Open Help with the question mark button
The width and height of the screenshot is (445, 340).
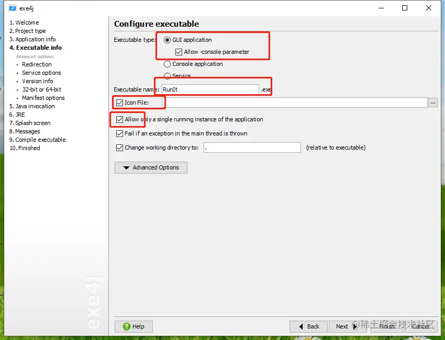click(x=133, y=326)
